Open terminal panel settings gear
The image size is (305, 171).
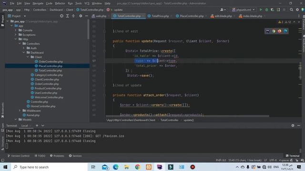point(293,125)
